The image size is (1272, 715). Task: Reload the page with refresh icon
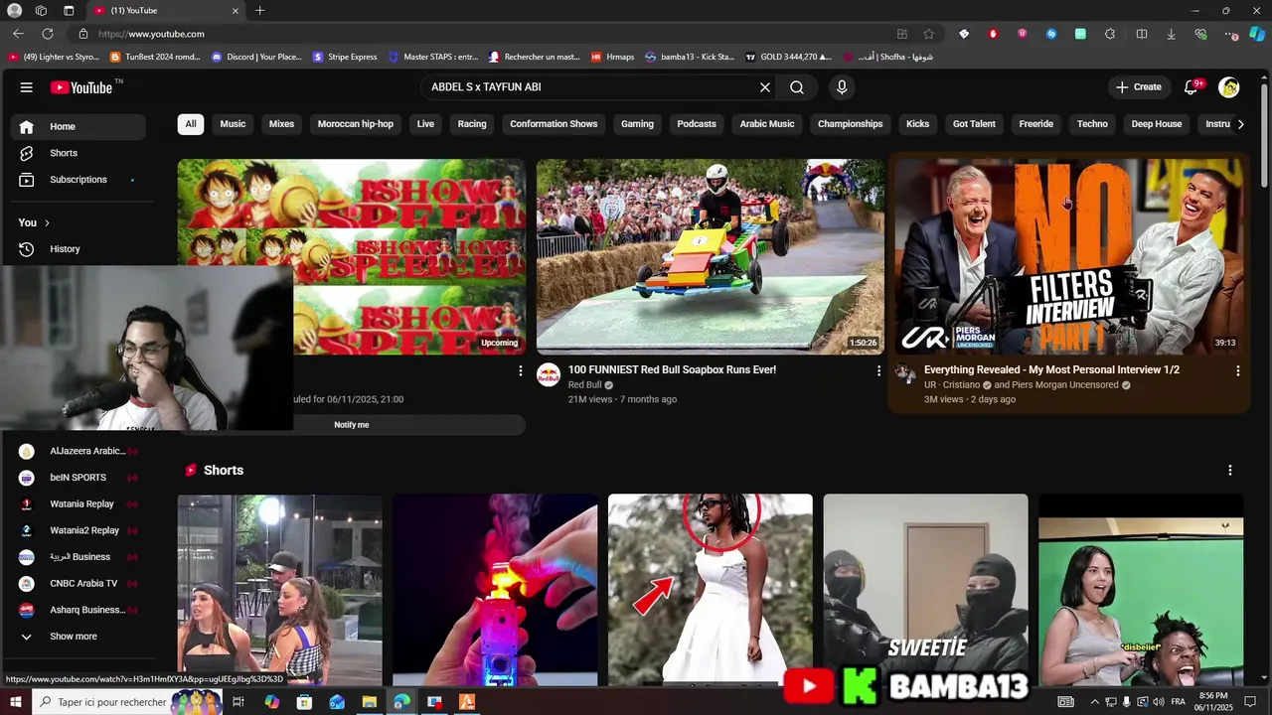pyautogui.click(x=47, y=34)
